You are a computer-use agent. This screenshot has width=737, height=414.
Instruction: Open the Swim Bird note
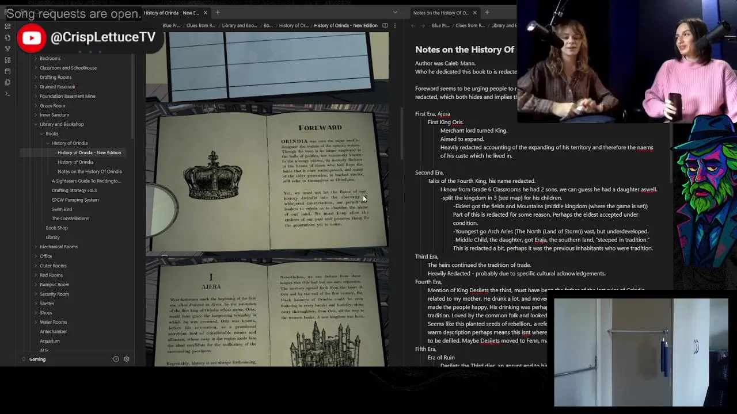pos(62,209)
